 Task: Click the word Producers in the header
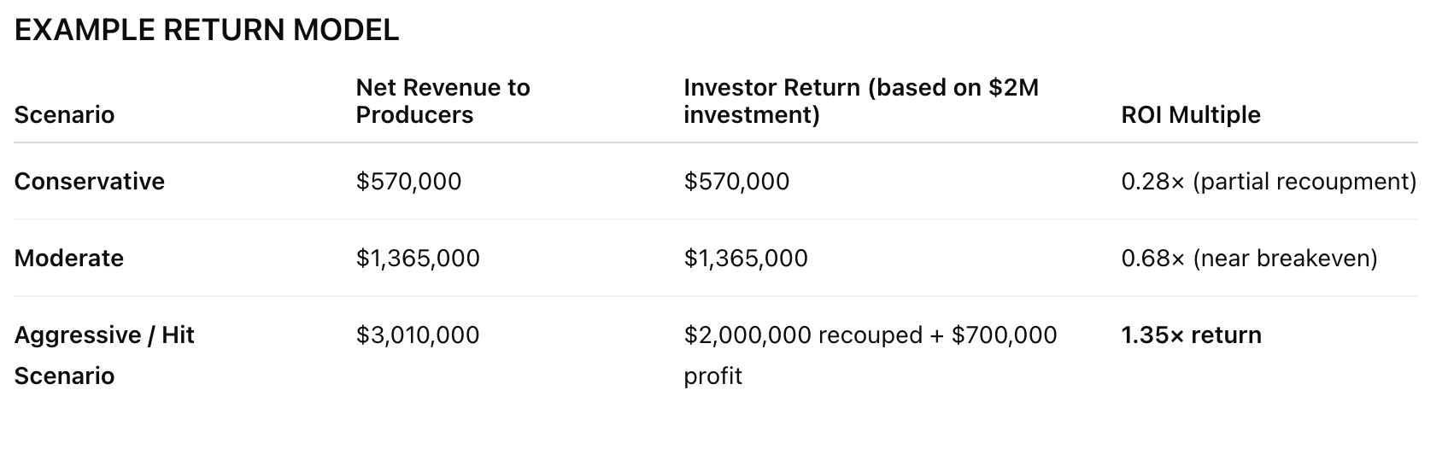click(414, 115)
